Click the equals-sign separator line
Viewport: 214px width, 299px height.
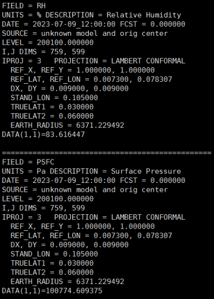coord(107,153)
